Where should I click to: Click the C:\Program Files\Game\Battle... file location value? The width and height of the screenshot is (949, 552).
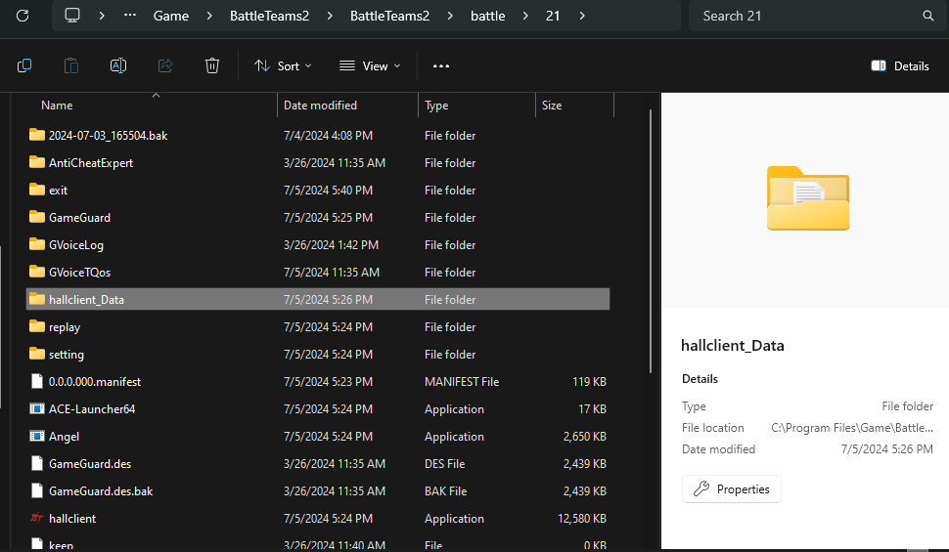[851, 428]
